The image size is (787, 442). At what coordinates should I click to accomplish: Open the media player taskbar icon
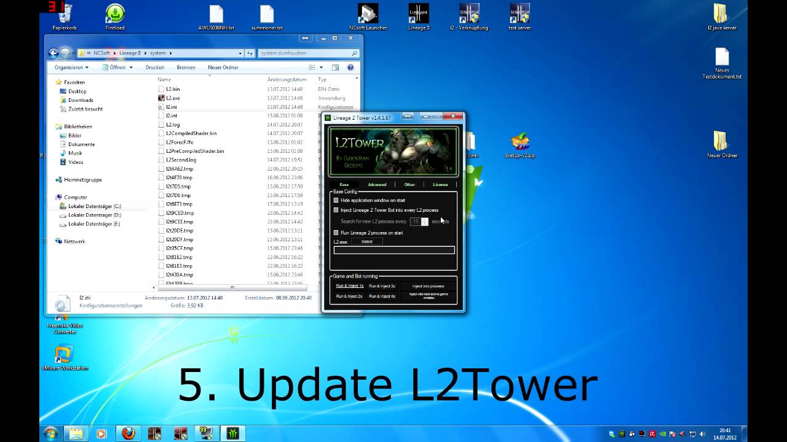(x=101, y=433)
